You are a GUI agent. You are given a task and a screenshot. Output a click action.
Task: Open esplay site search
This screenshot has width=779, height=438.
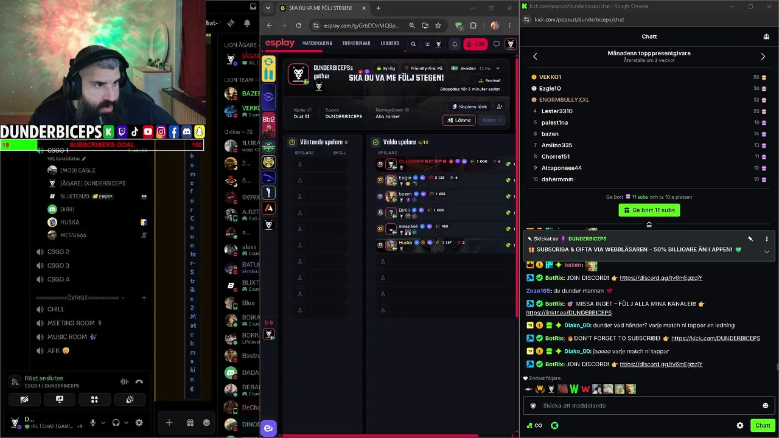click(x=413, y=44)
